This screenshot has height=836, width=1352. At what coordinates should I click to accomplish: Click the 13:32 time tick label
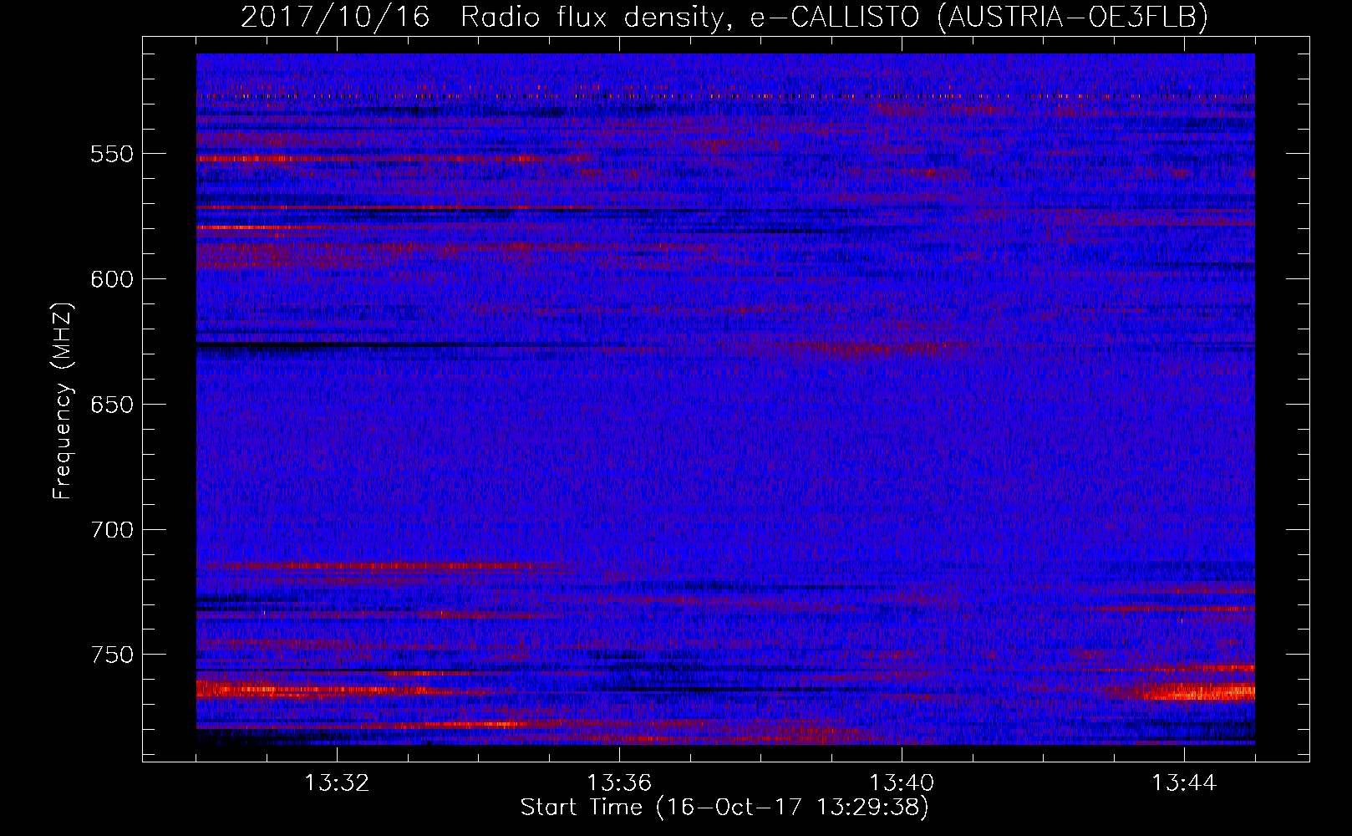click(x=337, y=783)
